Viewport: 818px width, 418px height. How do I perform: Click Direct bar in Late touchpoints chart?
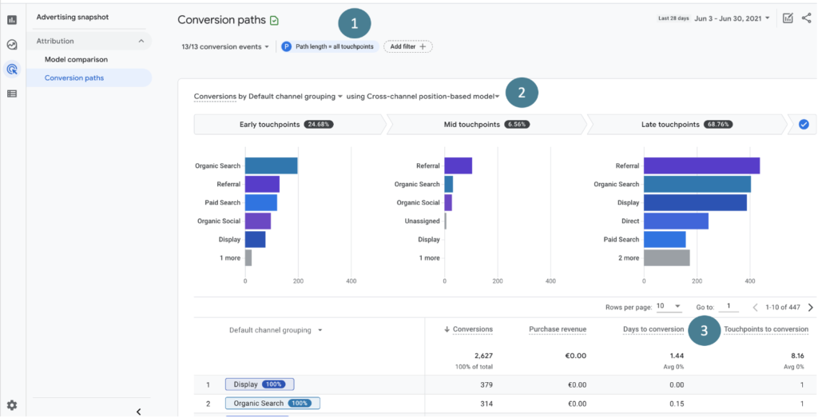tap(676, 221)
